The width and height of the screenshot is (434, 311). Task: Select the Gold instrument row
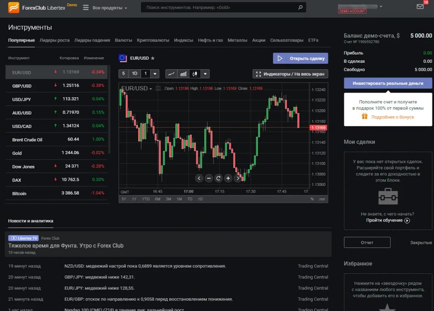click(57, 153)
